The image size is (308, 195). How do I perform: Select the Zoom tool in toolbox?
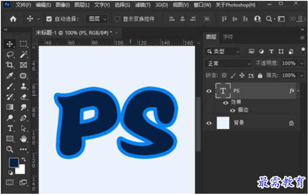[x=10, y=149]
